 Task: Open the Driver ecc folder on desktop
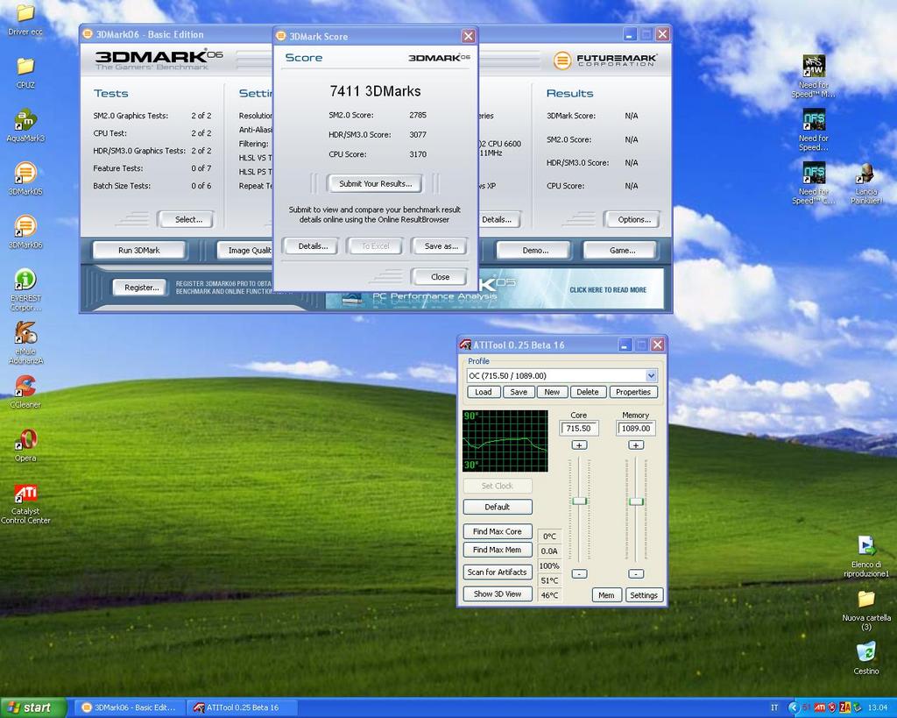(25, 20)
